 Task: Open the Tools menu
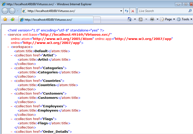(x=185, y=19)
